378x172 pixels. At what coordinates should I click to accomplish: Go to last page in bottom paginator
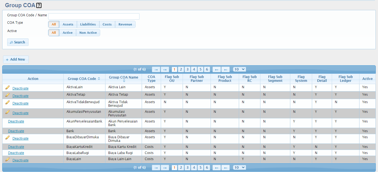tap(226, 168)
